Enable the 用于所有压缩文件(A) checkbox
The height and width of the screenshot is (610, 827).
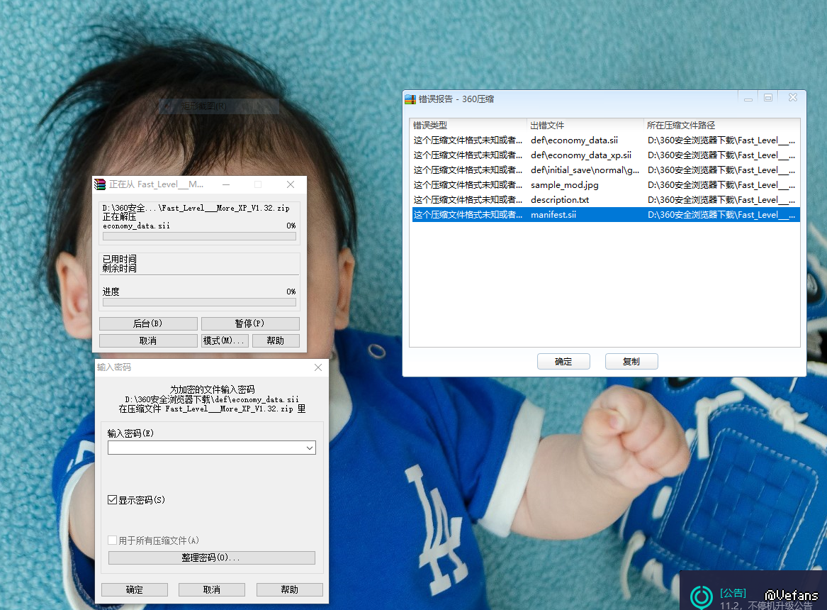[112, 540]
